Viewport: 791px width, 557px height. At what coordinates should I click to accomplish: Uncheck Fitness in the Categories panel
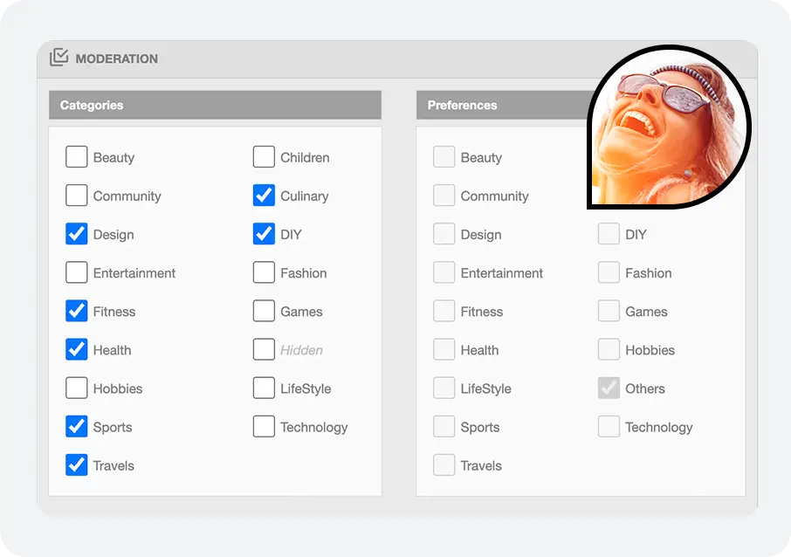[x=77, y=311]
